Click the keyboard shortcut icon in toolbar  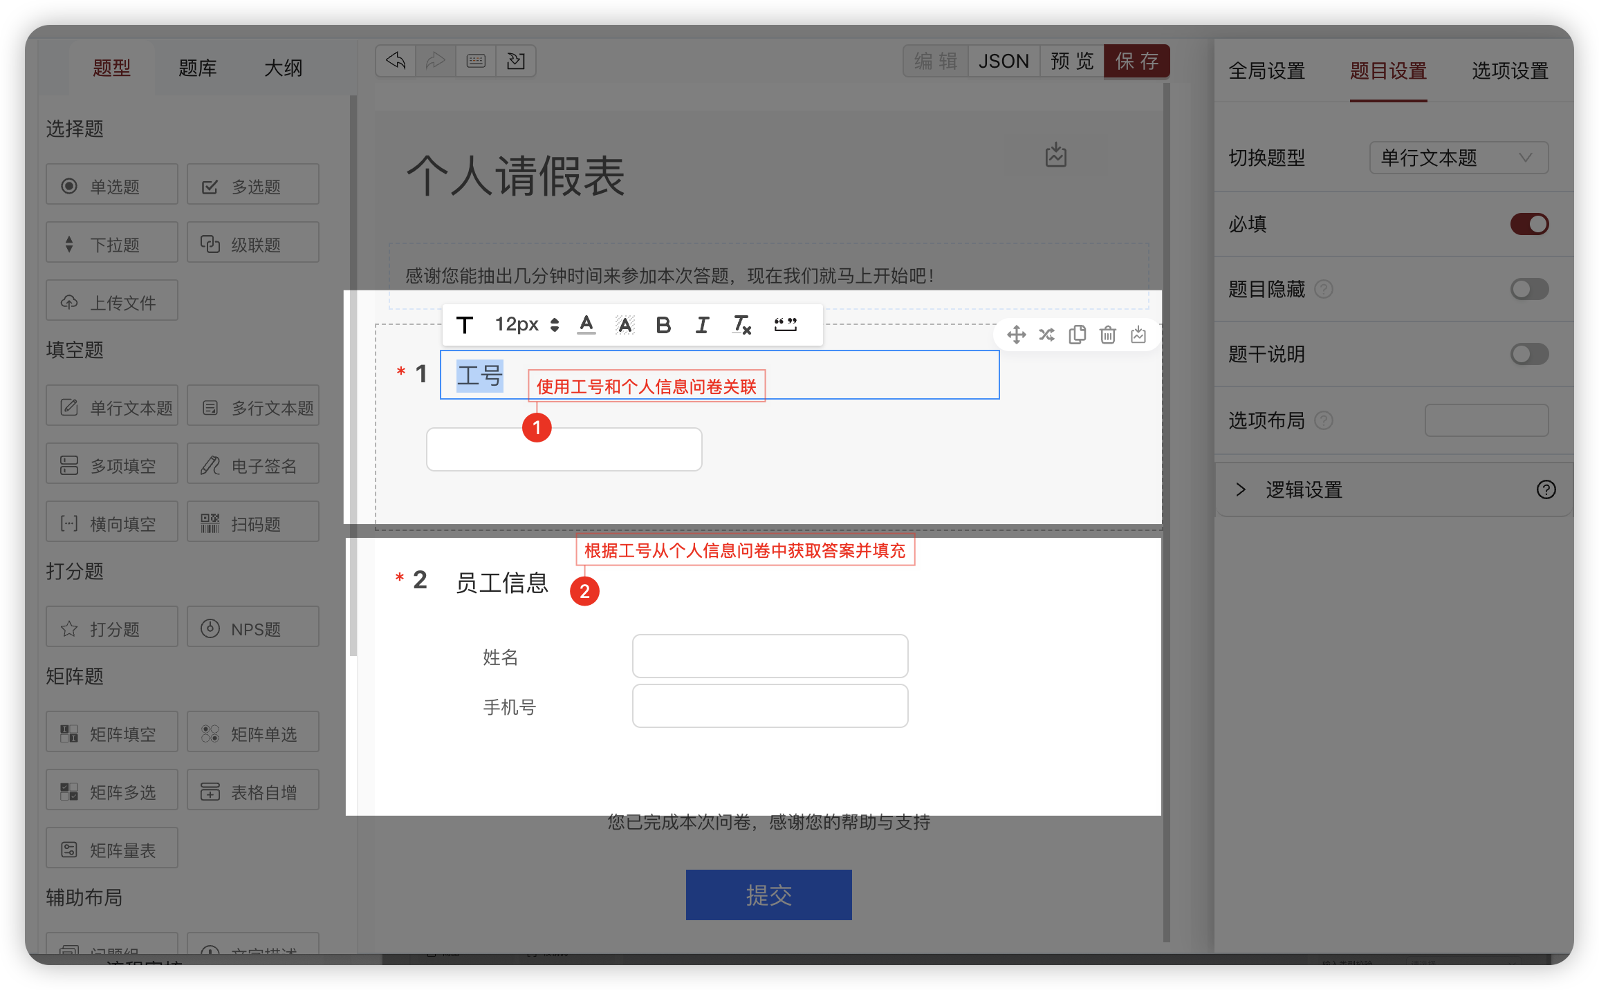point(476,61)
